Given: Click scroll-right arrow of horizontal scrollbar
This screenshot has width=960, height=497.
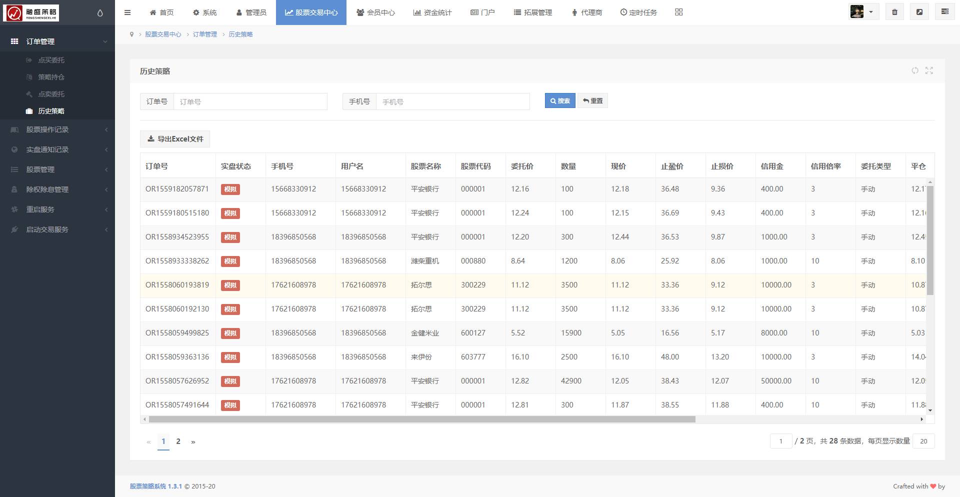Looking at the screenshot, I should 921,419.
